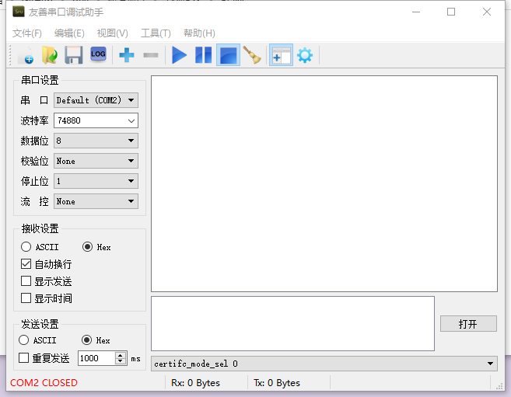Open the 文件(F) menu
Image resolution: width=511 pixels, height=397 pixels.
point(27,33)
